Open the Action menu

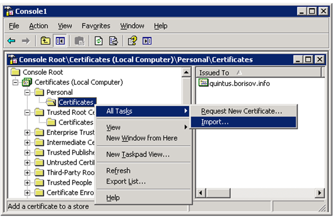pos(38,26)
